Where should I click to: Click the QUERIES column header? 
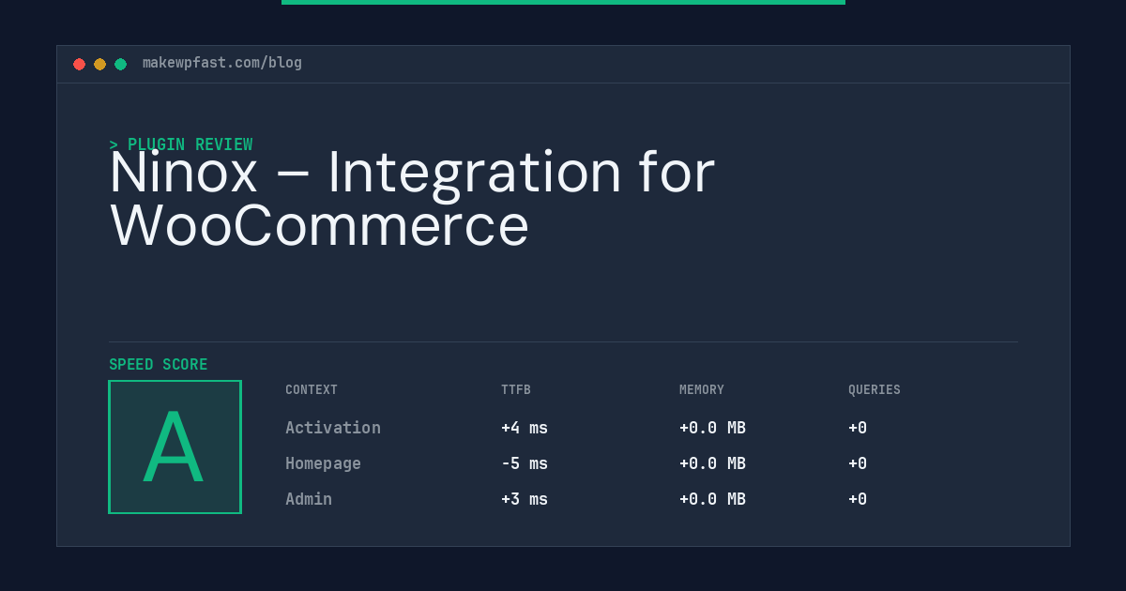tap(875, 390)
